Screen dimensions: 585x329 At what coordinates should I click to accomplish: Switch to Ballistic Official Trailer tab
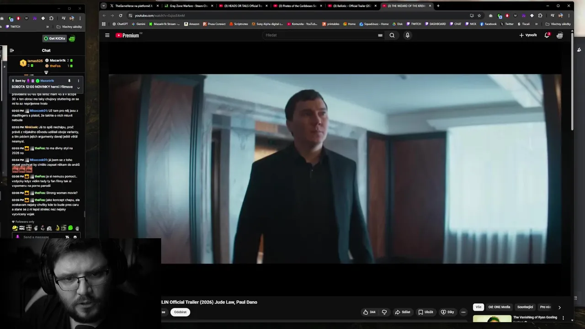351,6
